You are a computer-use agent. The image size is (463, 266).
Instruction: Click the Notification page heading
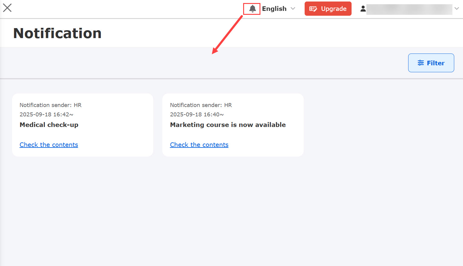pyautogui.click(x=57, y=33)
